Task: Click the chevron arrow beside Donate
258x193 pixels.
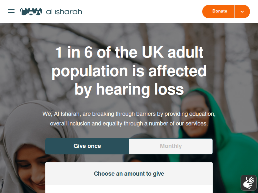Action: tap(242, 12)
